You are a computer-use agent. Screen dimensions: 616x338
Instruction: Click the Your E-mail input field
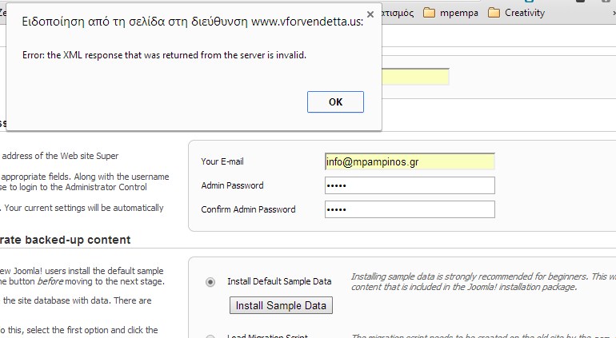pos(410,161)
